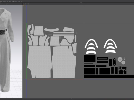Image resolution: width=134 pixels, height=100 pixels.
Task: Select the right white arch-shaped pattern group
Action: tap(110, 46)
